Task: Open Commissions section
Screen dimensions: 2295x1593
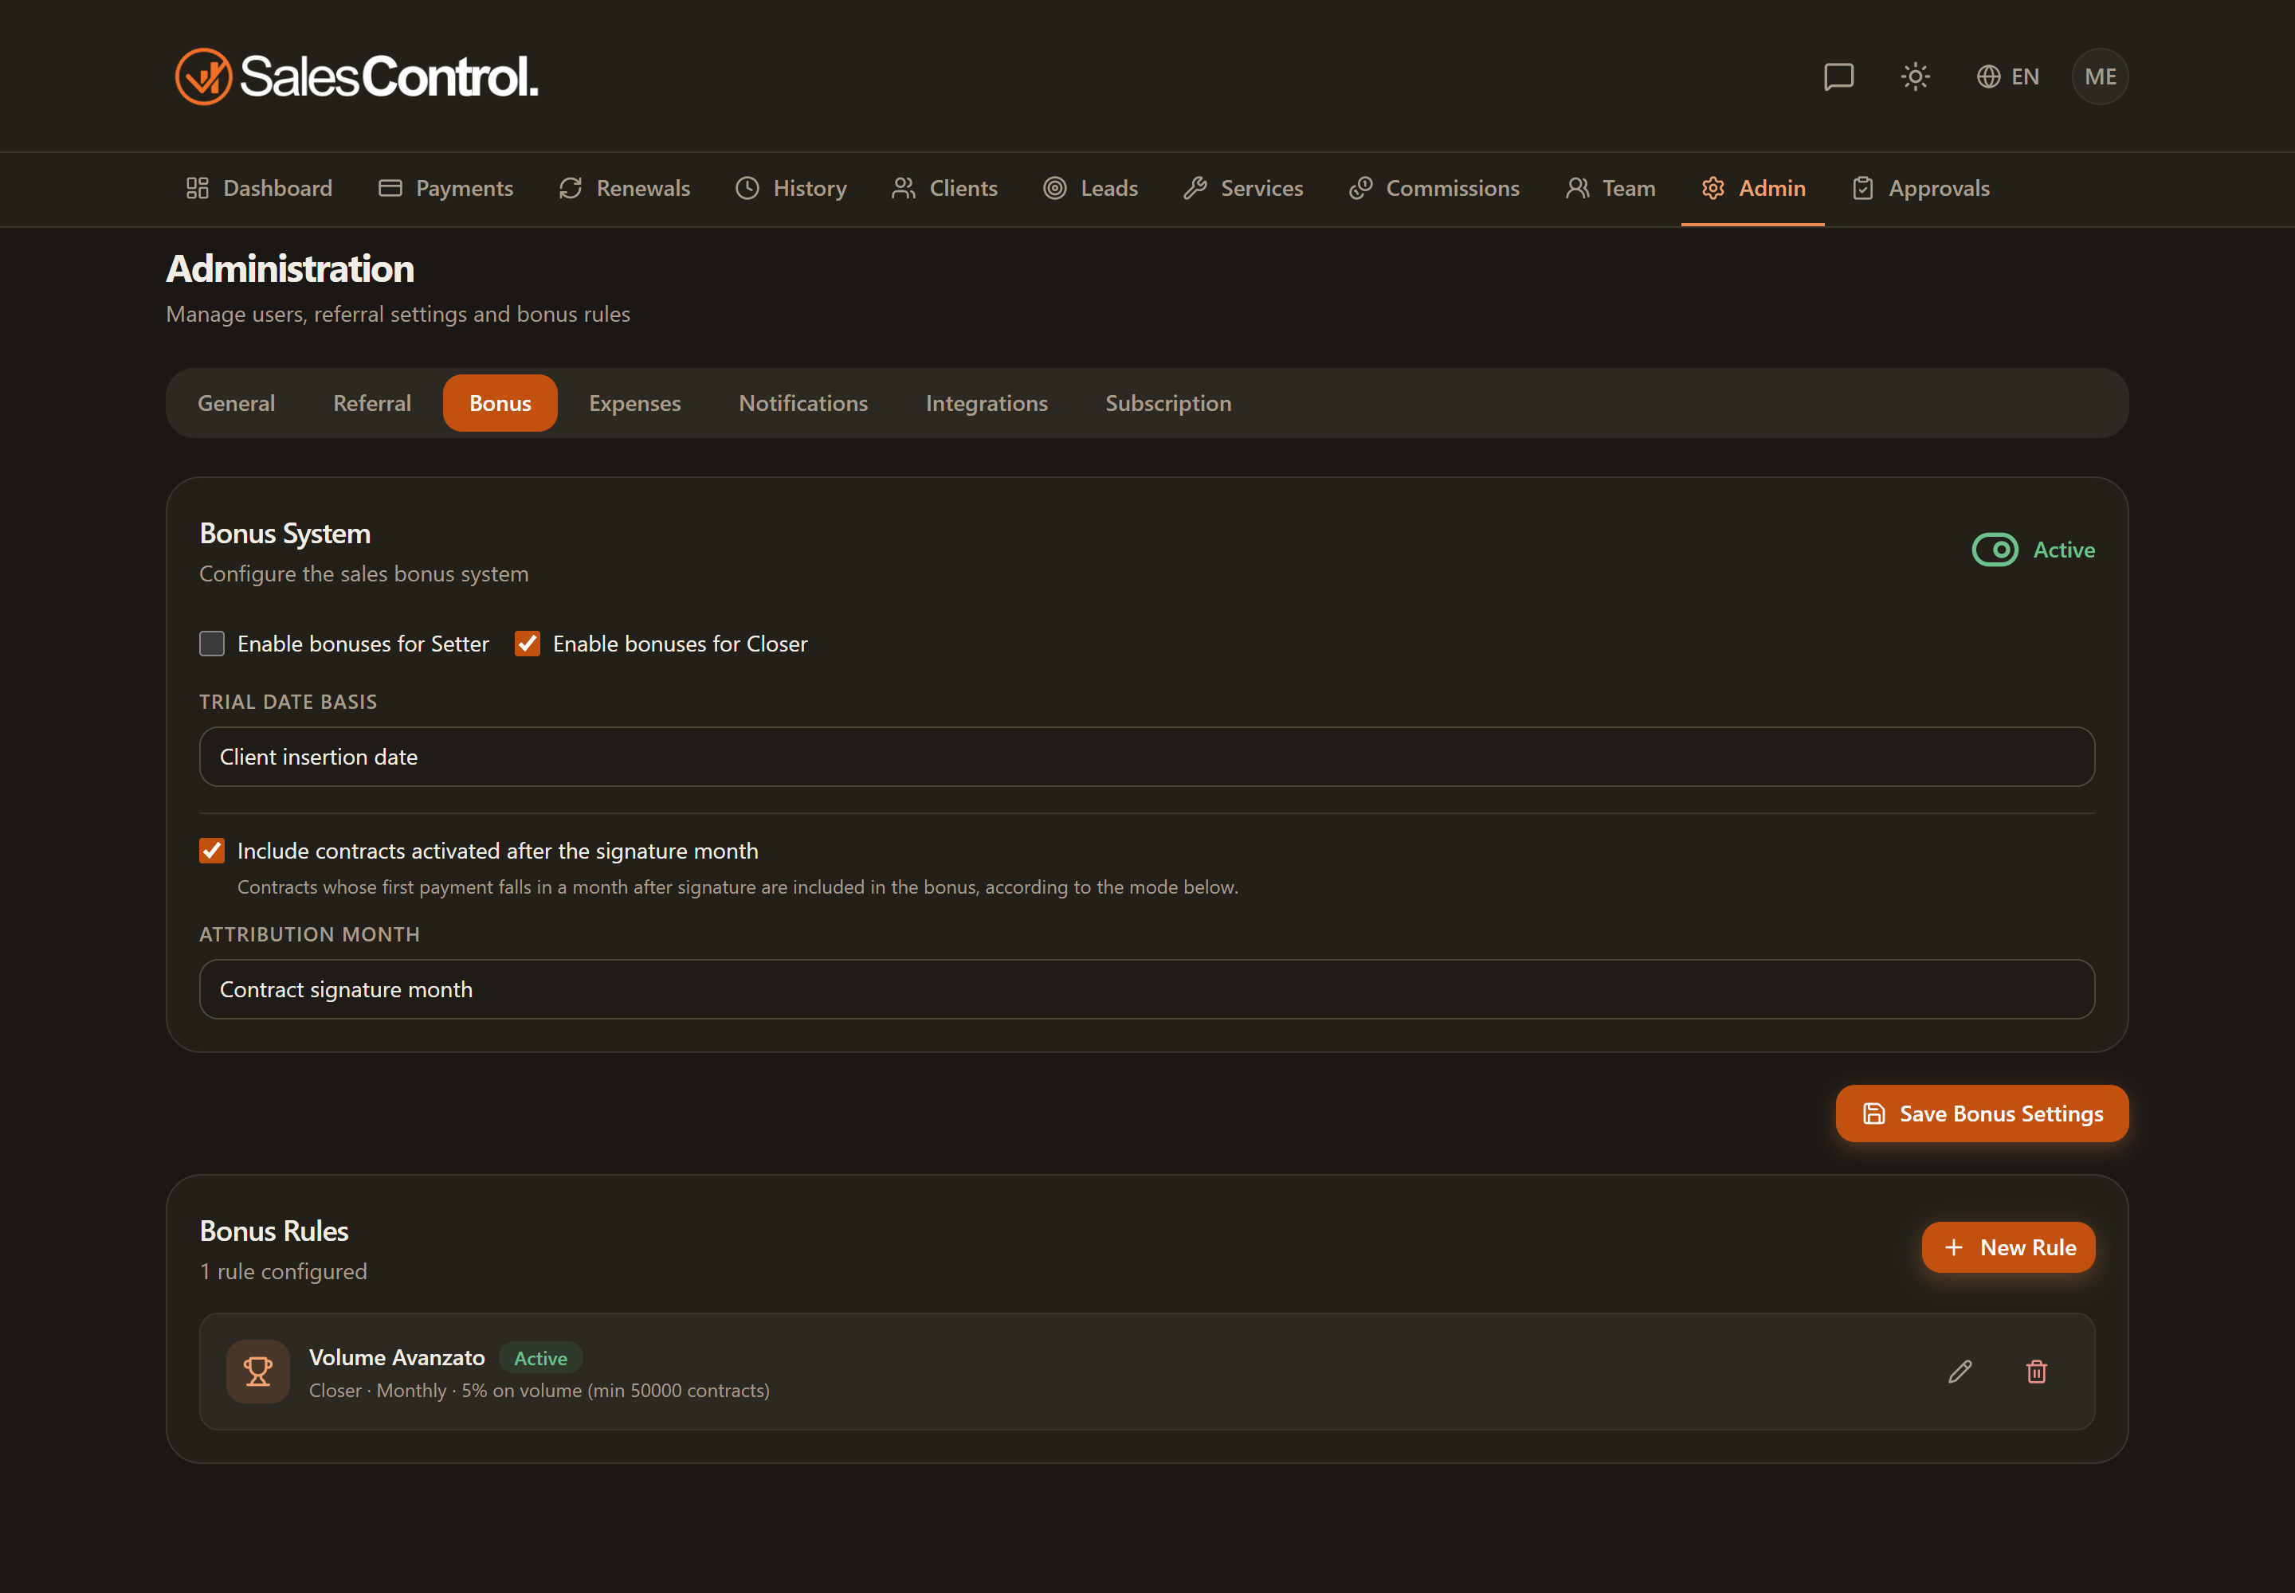Action: [x=1434, y=189]
